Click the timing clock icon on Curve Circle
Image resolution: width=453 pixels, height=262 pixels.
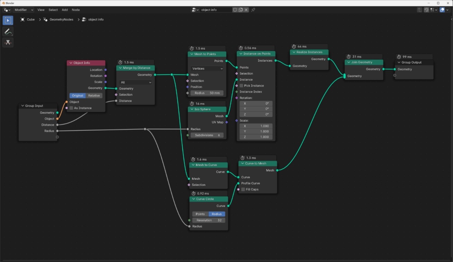194,194
